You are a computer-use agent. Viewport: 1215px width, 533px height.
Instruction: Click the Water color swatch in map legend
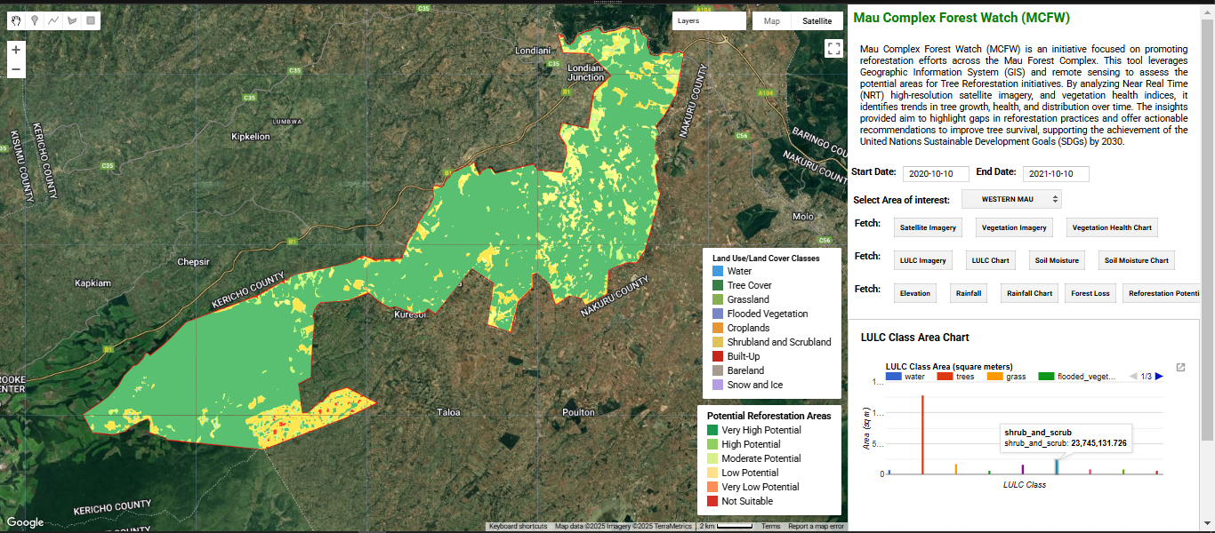(719, 271)
